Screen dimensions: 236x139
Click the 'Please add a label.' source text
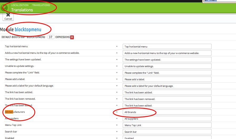15,79
